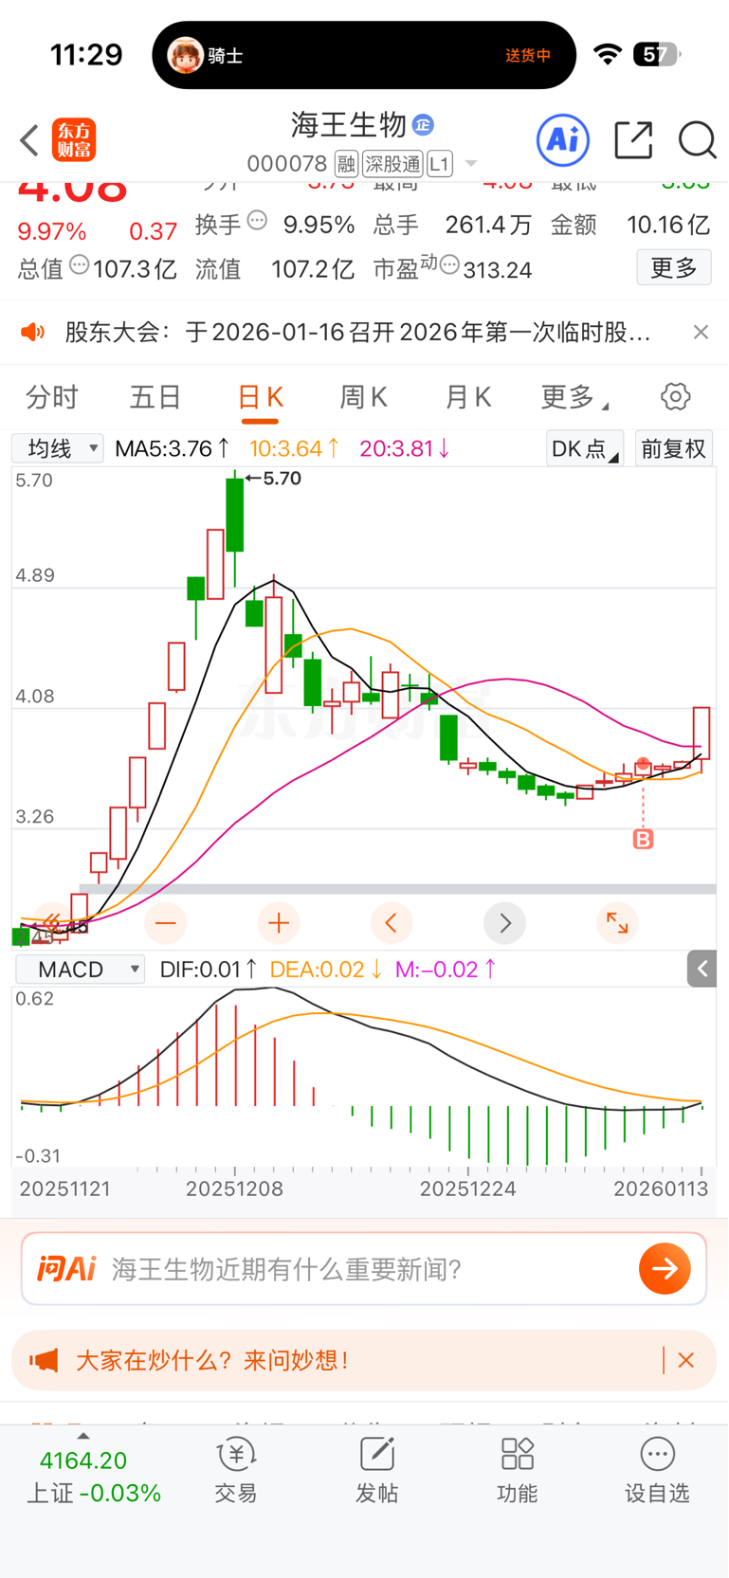Open 大家在炒什么 banner link
The height and width of the screenshot is (1578, 729).
tap(213, 1361)
